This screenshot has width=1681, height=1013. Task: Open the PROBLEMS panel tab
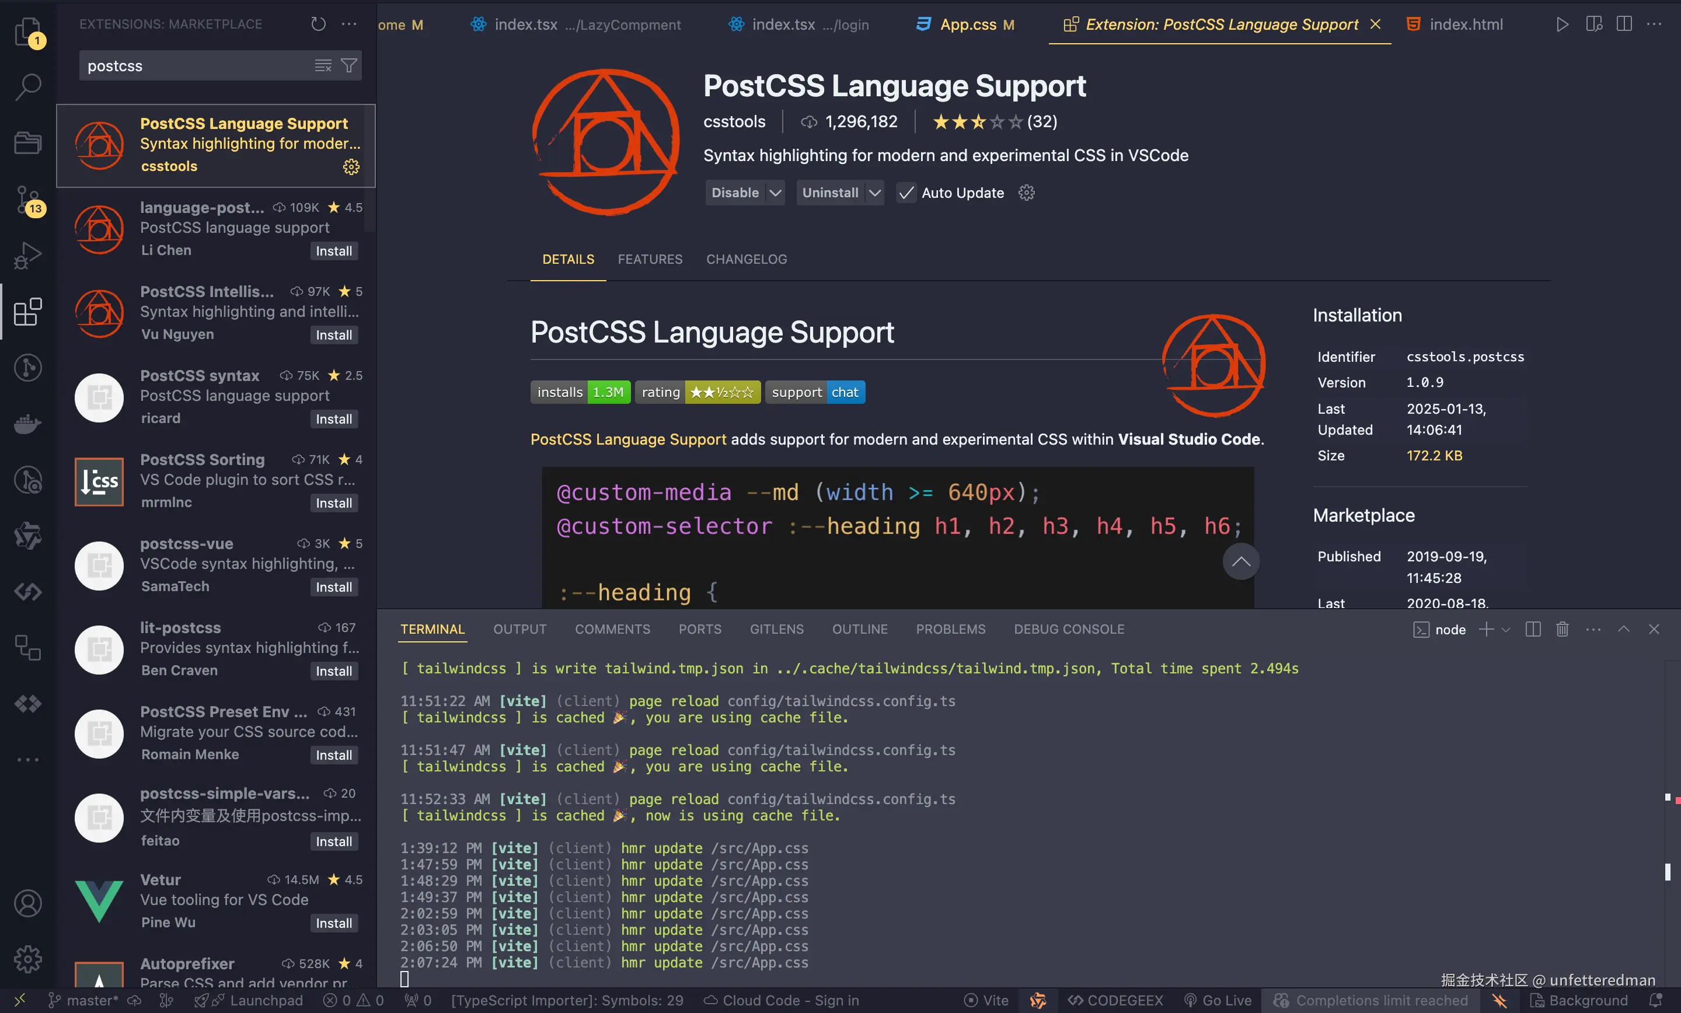(950, 629)
